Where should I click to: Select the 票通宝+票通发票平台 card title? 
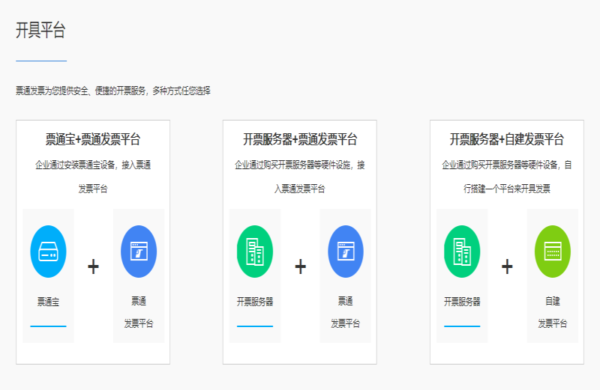tap(93, 139)
